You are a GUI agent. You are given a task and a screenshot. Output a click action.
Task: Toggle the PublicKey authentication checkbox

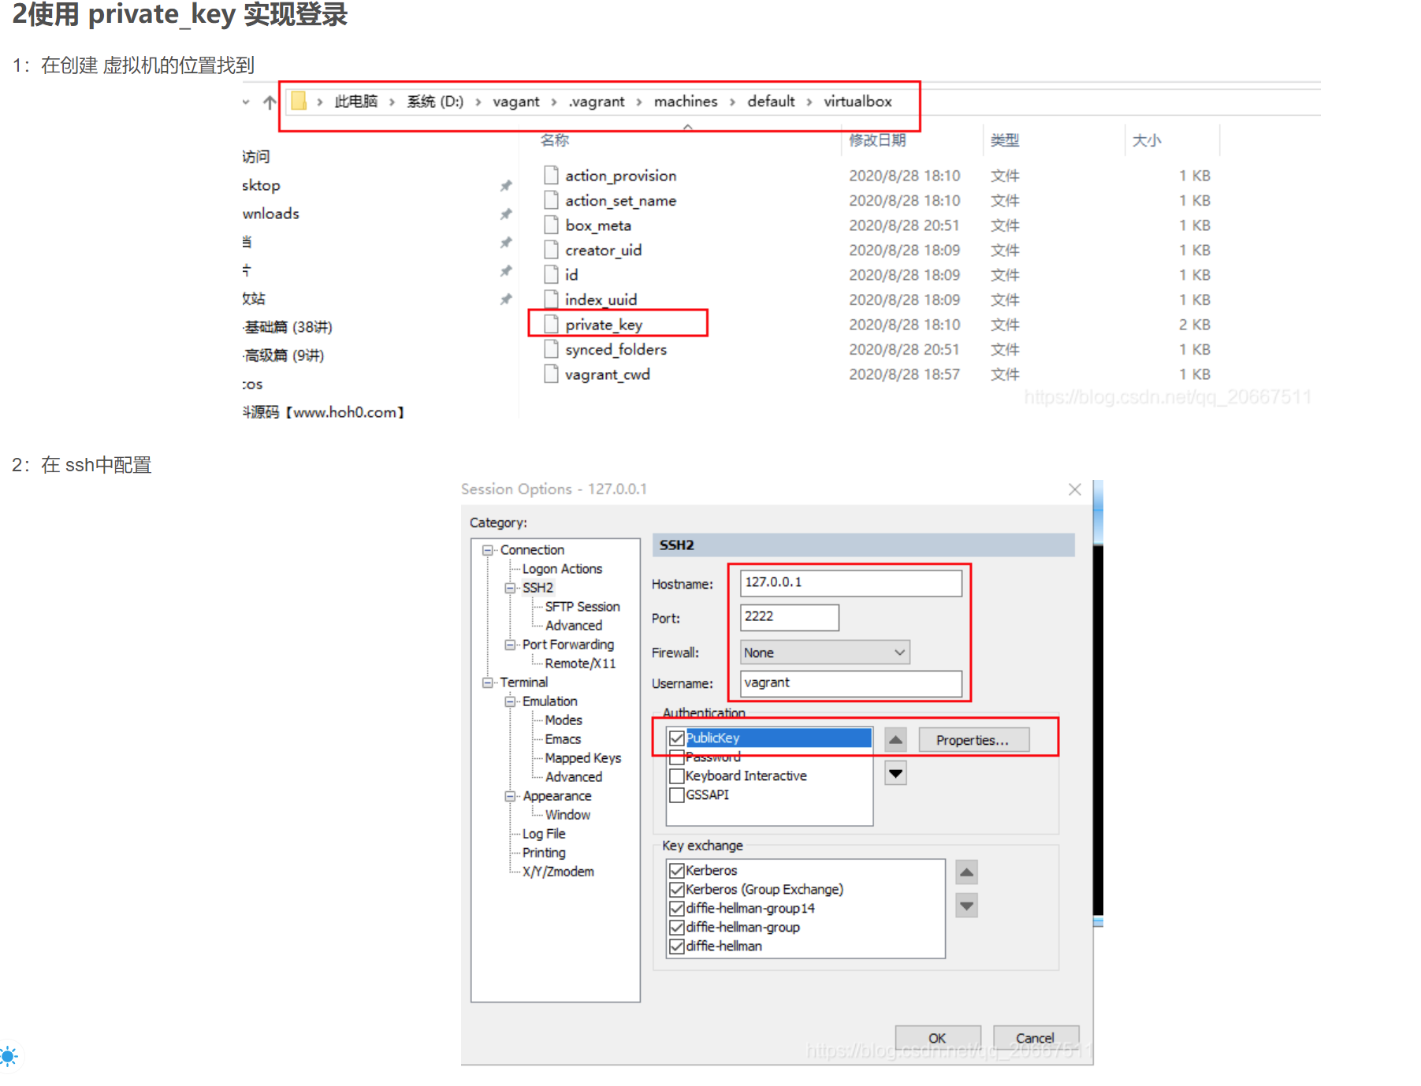[x=676, y=738]
